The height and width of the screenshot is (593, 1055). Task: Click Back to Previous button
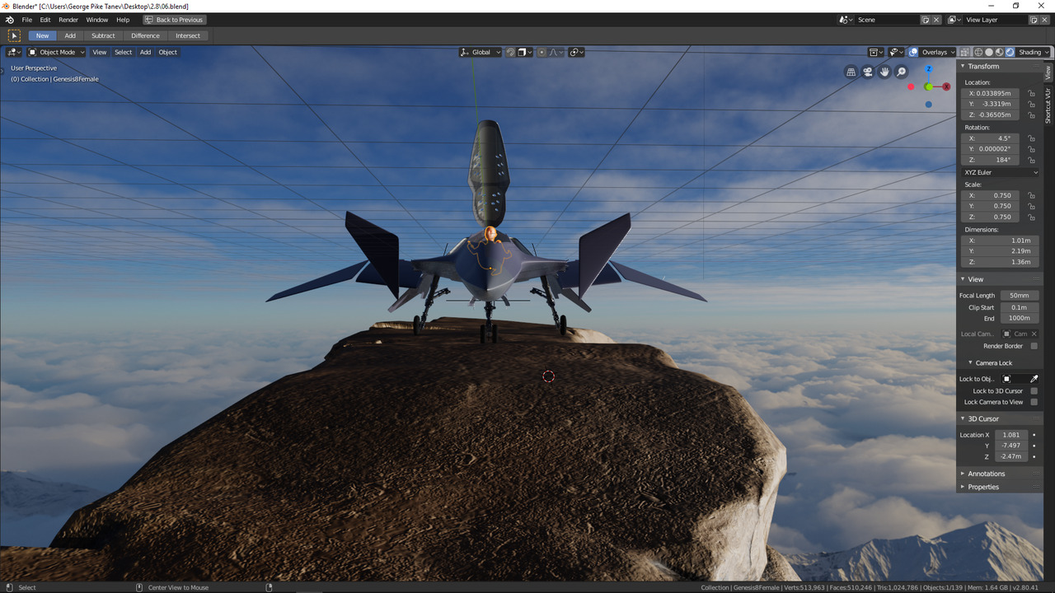point(175,20)
